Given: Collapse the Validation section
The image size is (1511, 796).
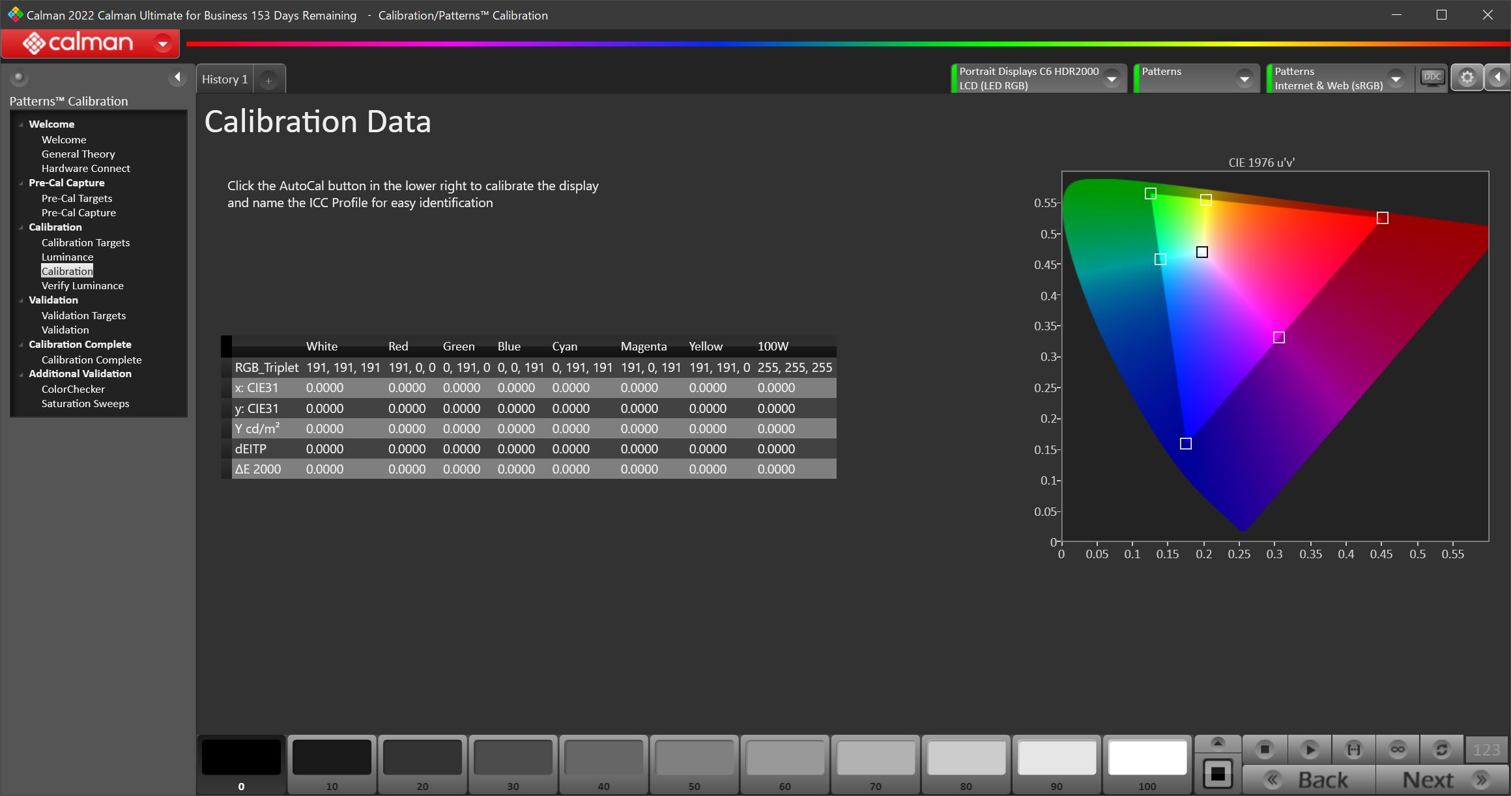Looking at the screenshot, I should [x=21, y=300].
